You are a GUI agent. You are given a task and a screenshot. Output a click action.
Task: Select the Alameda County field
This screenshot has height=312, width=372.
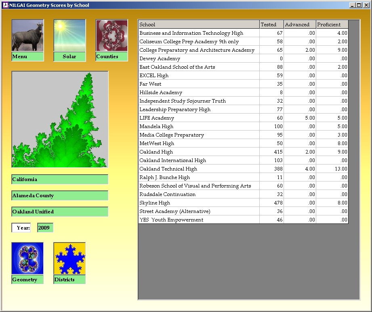click(x=60, y=196)
